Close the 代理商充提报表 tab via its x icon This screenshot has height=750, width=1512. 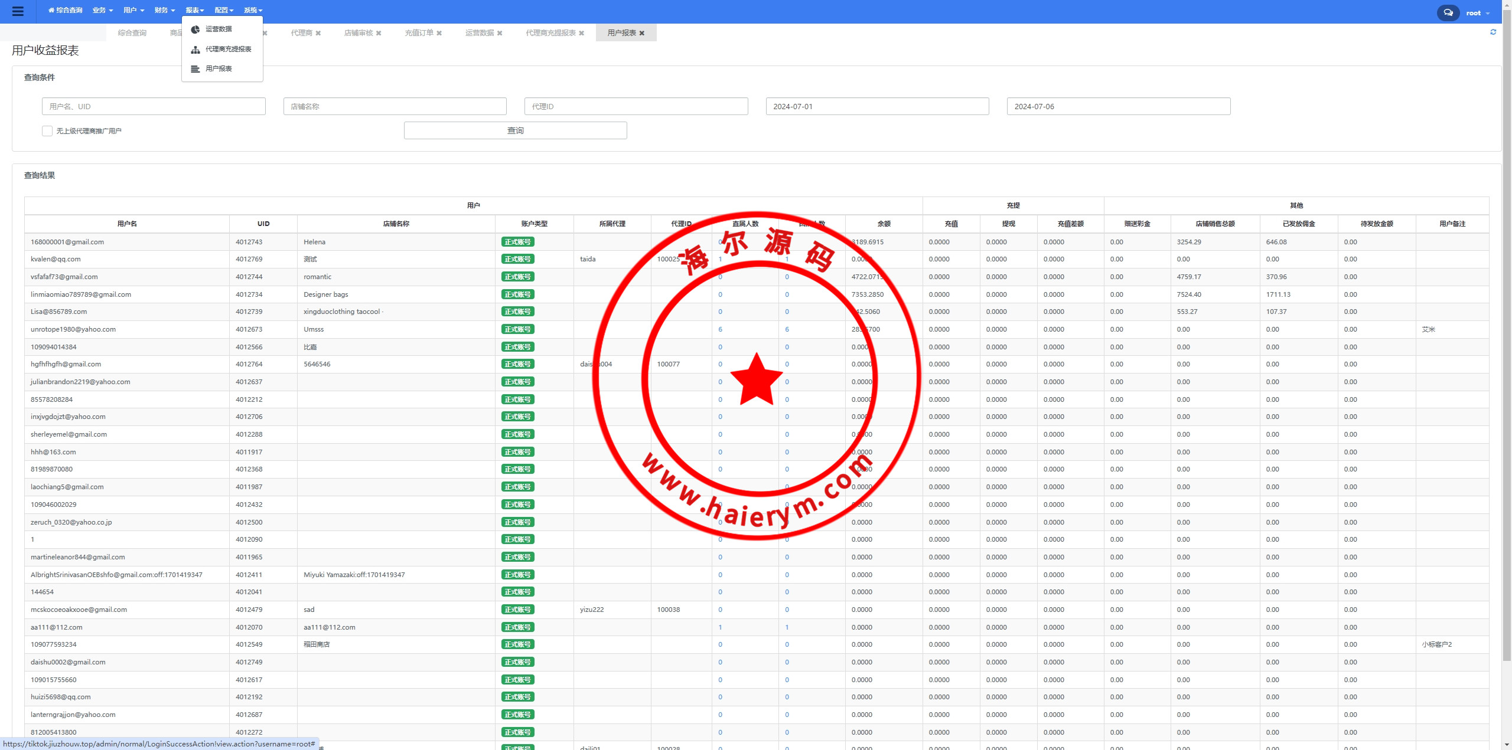tap(582, 33)
